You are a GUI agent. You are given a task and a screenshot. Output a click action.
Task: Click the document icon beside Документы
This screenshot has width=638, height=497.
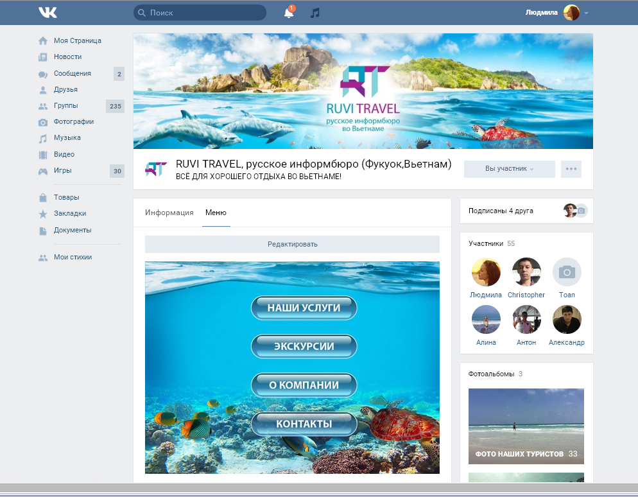click(x=43, y=231)
